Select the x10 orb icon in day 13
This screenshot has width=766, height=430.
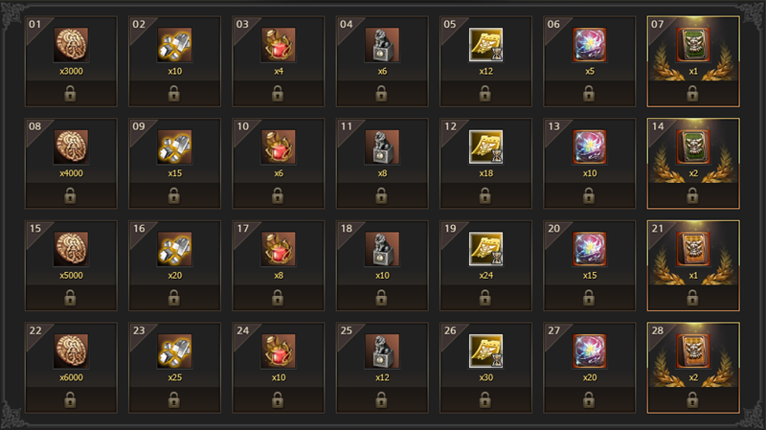click(590, 147)
